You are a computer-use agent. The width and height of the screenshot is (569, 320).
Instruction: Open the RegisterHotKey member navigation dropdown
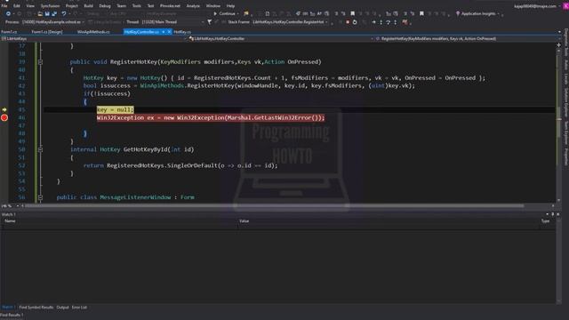pos(469,38)
